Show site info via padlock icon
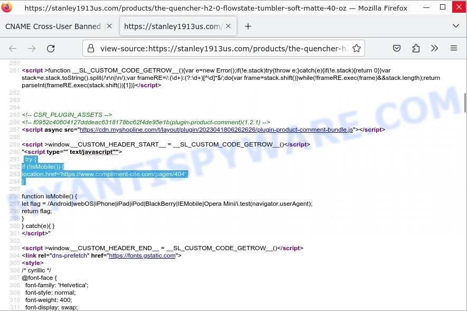 (91, 48)
